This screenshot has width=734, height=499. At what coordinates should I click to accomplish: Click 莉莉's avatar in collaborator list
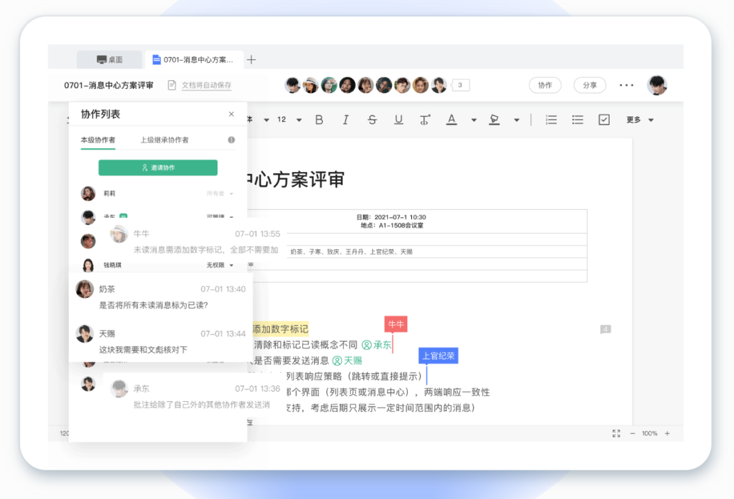tap(88, 193)
